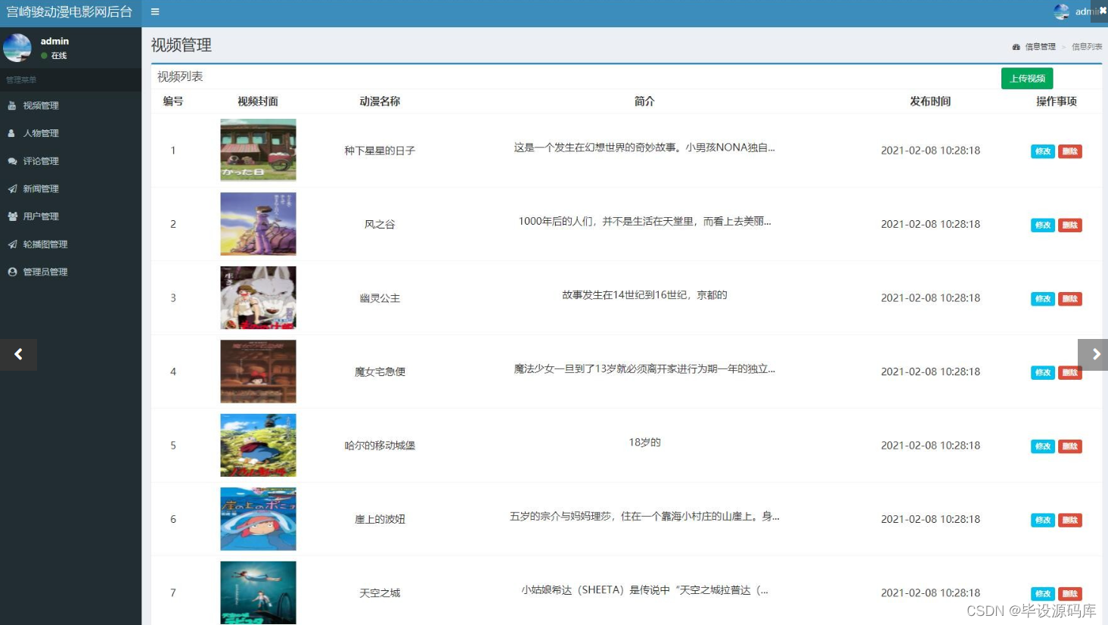The image size is (1108, 625).
Task: Click the 上传视频 green button
Action: coord(1027,79)
